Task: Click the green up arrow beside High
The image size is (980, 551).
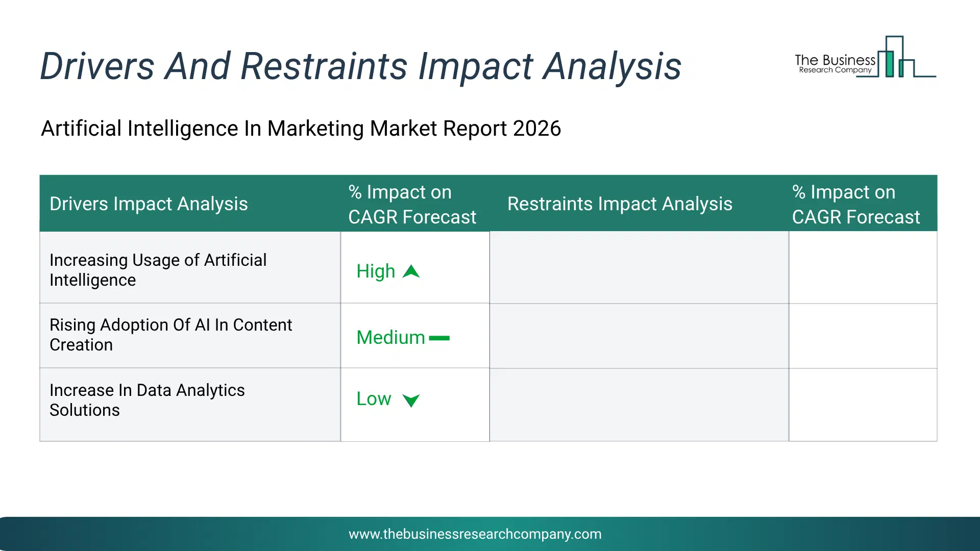Action: 411,271
